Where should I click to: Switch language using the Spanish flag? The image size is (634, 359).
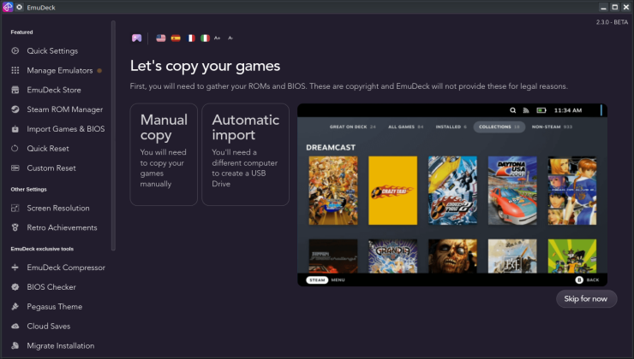pyautogui.click(x=176, y=38)
